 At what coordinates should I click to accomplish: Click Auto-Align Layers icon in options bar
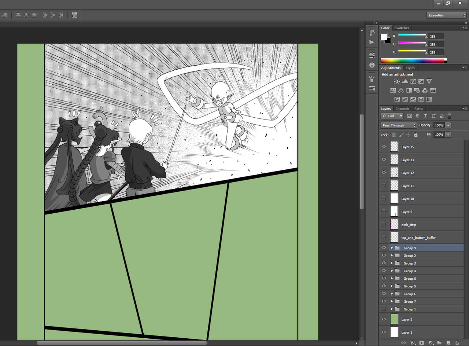(74, 15)
